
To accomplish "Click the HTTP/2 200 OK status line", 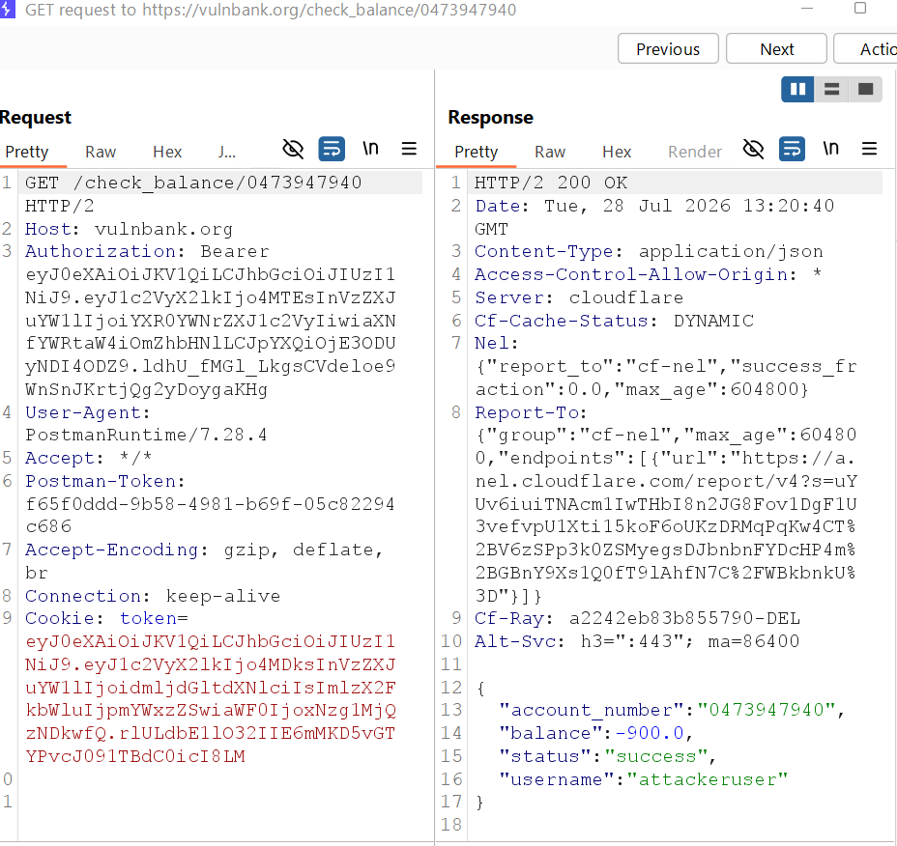I will click(551, 183).
